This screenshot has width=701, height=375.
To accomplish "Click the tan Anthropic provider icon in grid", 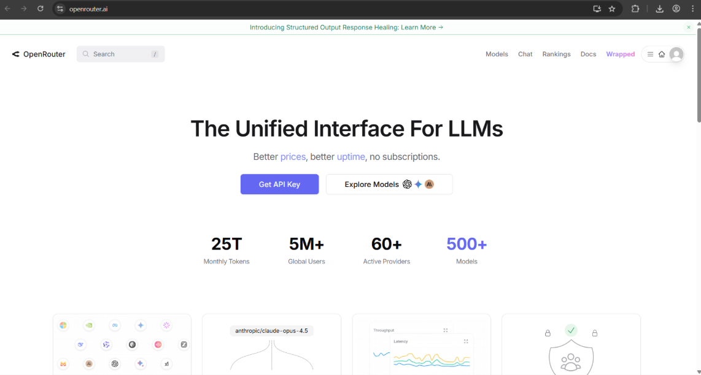I will point(89,364).
